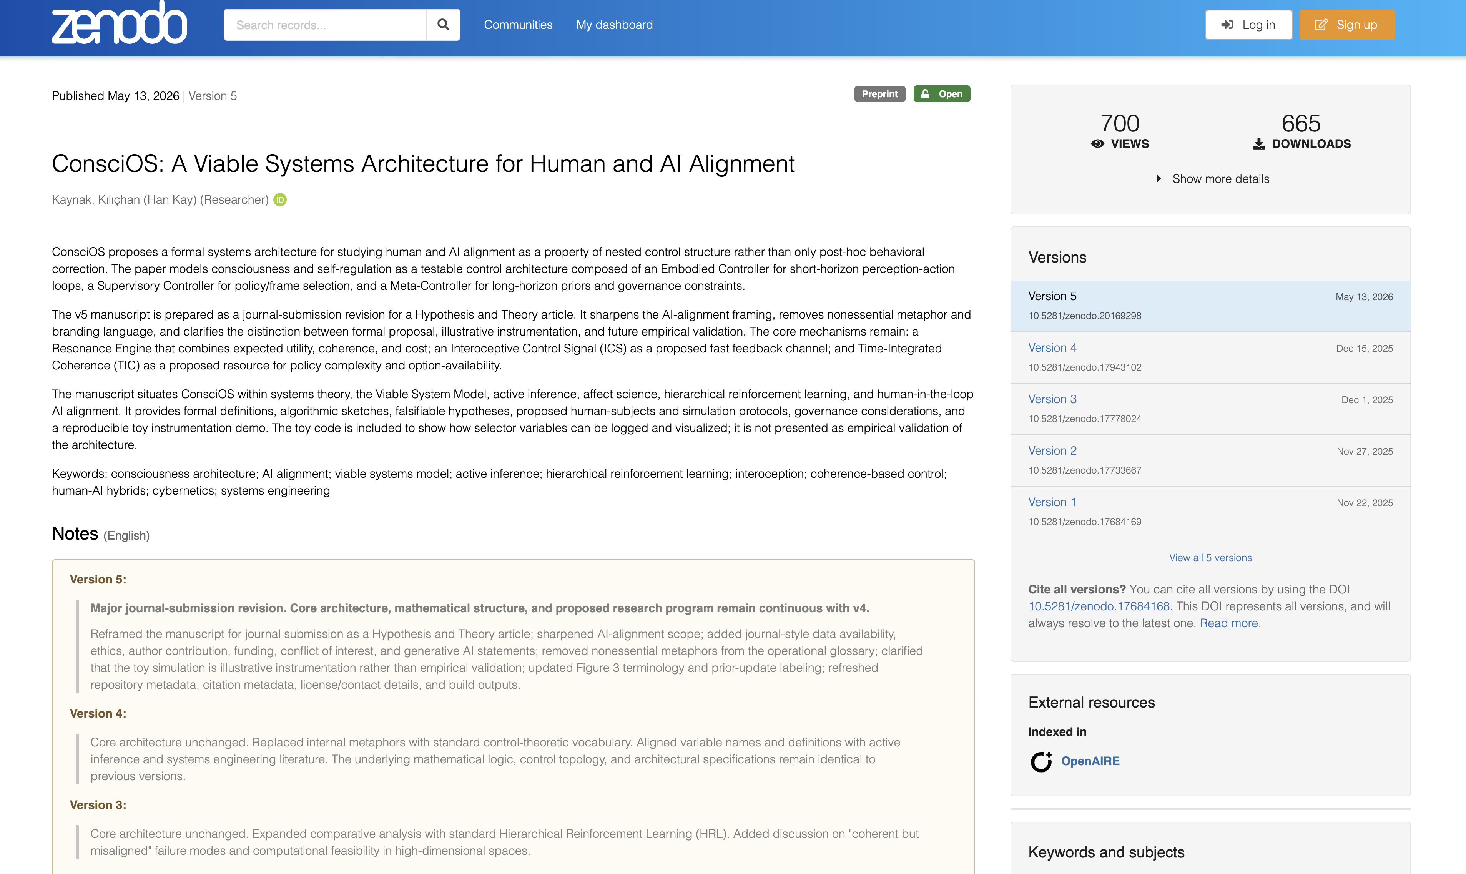This screenshot has height=874, width=1466.
Task: Click the Open access badge
Action: point(941,94)
